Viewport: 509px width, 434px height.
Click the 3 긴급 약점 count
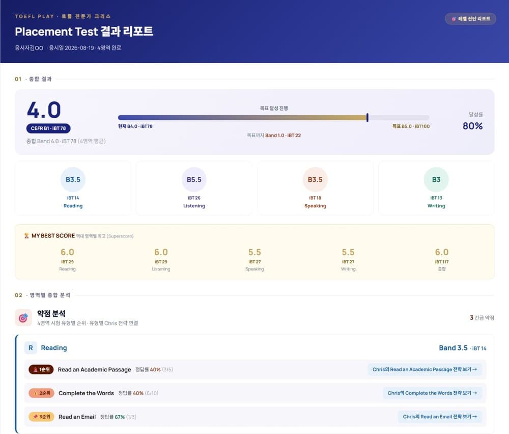[482, 318]
